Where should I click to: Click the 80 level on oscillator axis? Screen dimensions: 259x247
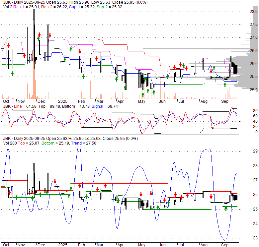(x=255, y=111)
